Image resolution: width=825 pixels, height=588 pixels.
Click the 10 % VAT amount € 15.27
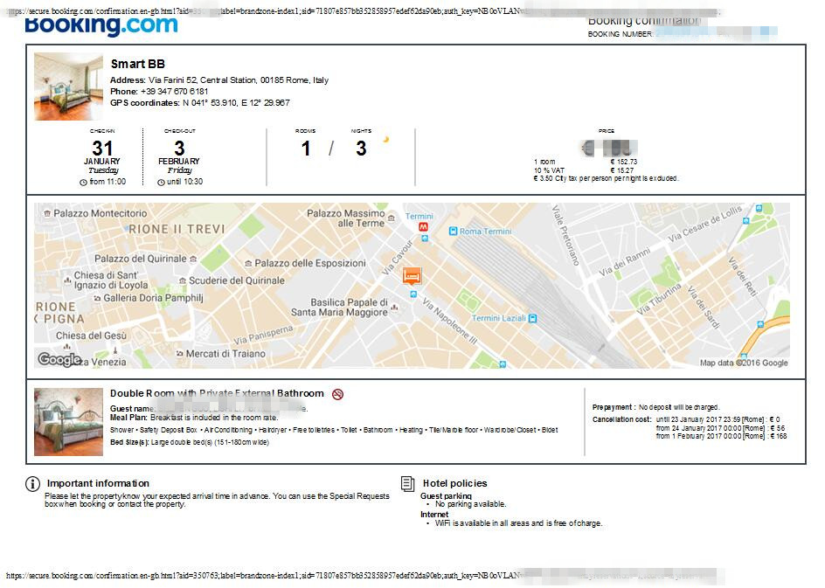coord(622,170)
